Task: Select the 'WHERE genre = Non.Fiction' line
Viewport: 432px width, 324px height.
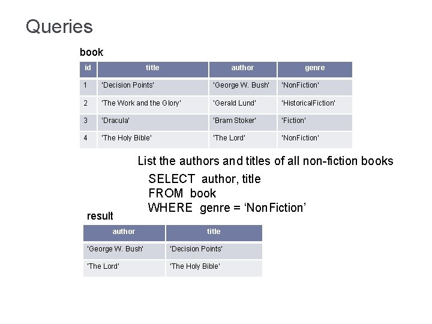Action: [227, 208]
